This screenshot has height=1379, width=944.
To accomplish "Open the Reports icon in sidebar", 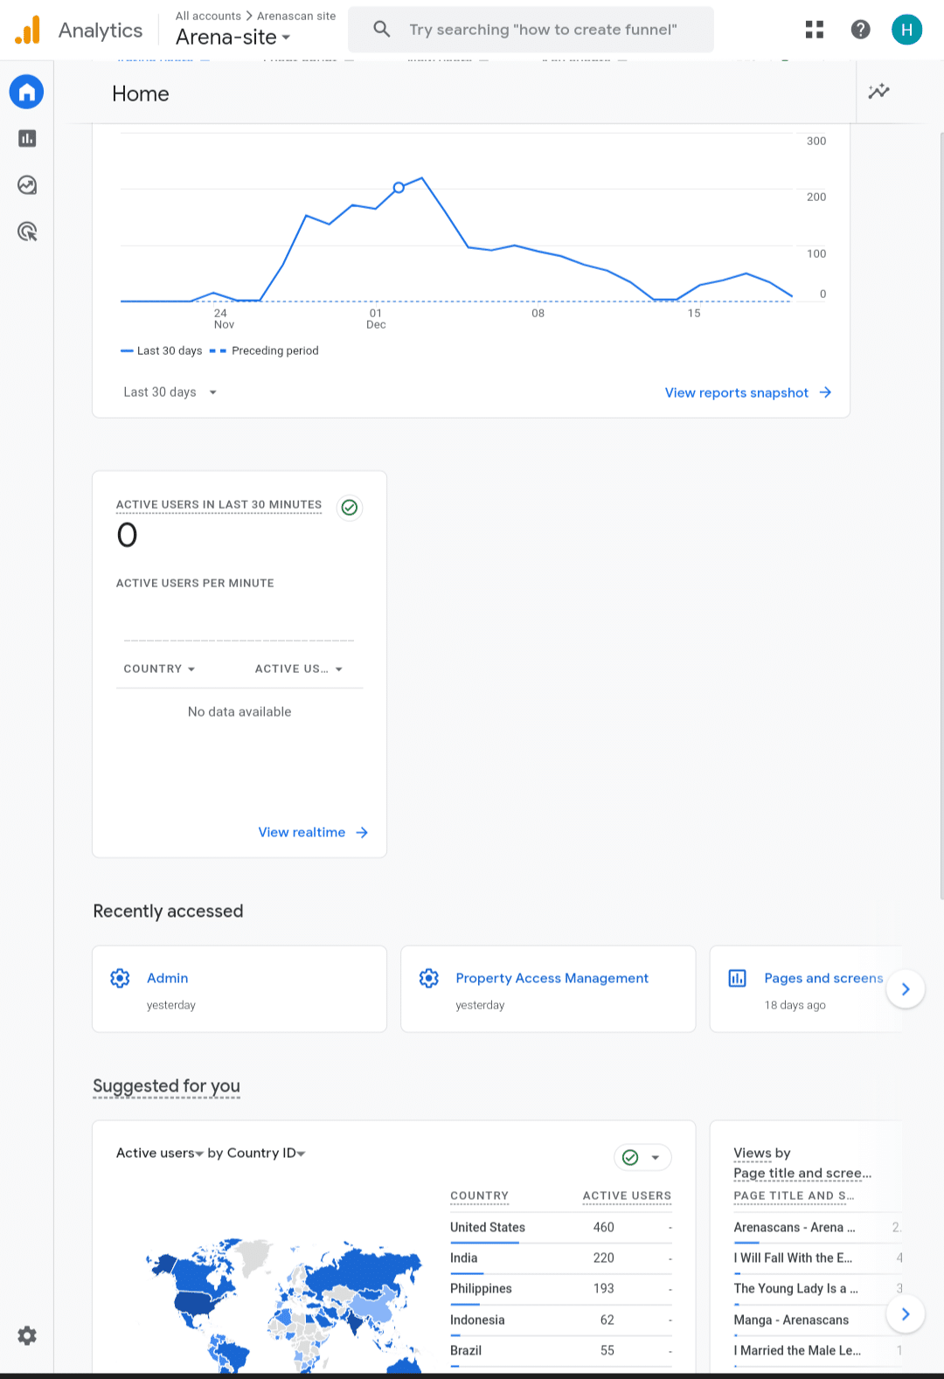I will click(27, 138).
